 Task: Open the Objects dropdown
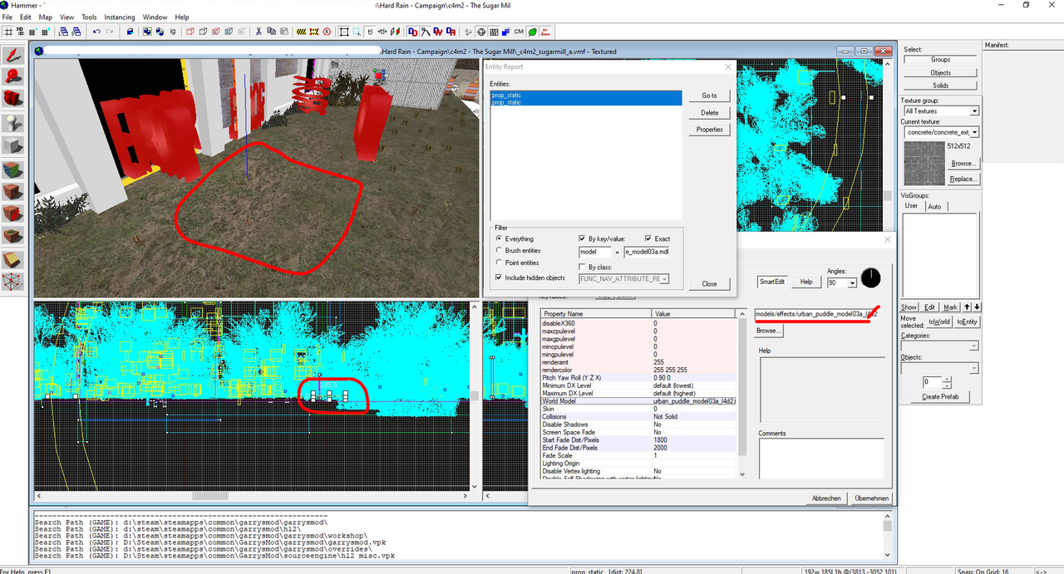pyautogui.click(x=974, y=368)
